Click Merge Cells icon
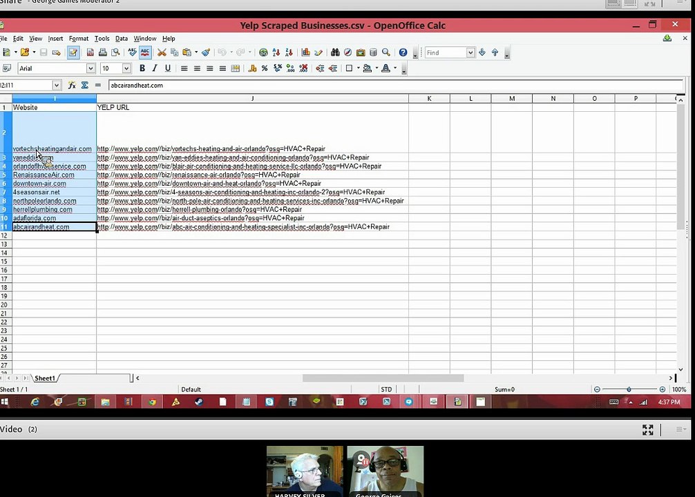The image size is (695, 497). pos(236,68)
